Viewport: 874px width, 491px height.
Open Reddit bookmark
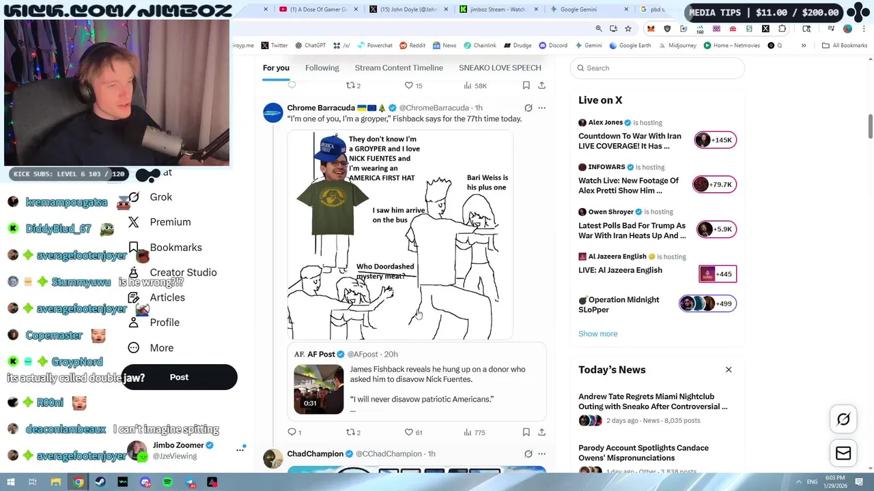[412, 46]
